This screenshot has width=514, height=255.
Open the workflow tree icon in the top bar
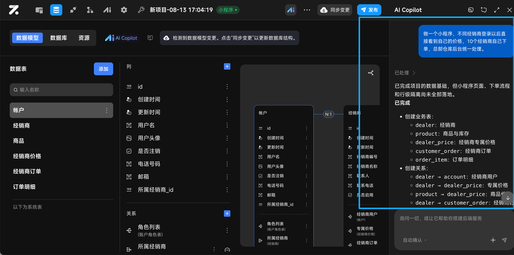coord(90,10)
